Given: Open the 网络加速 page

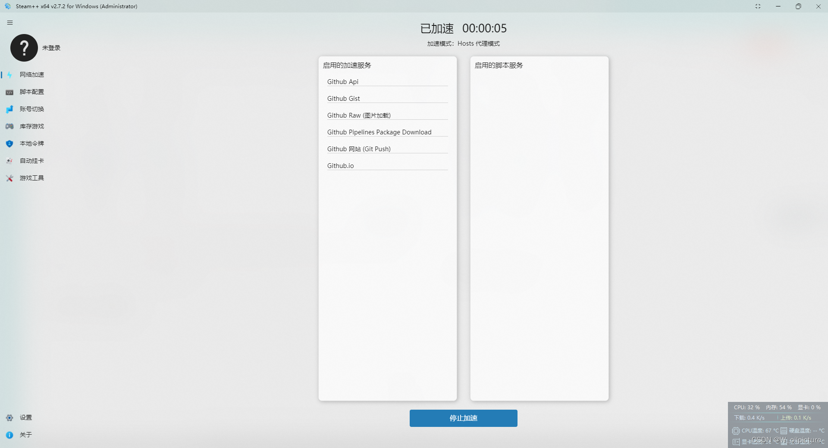Looking at the screenshot, I should click(32, 75).
